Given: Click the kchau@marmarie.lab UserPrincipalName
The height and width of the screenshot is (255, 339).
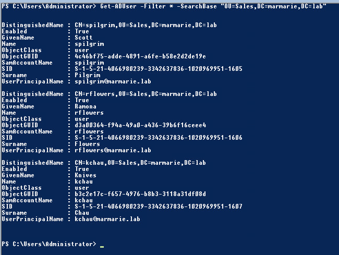Looking at the screenshot, I should (107, 219).
